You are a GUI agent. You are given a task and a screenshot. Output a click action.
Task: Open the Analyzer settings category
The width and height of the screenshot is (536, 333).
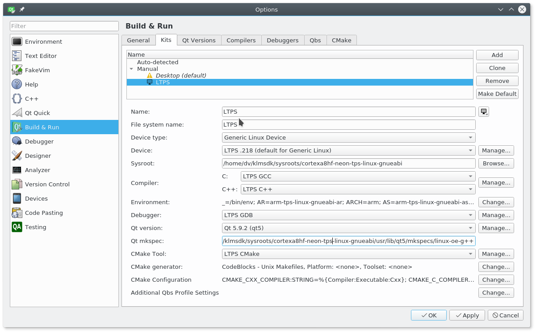click(x=37, y=170)
